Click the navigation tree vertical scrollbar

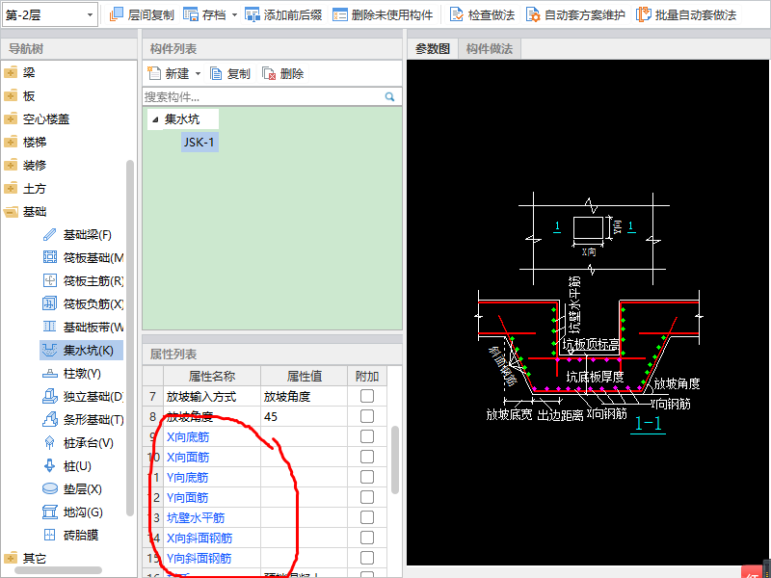coord(130,337)
